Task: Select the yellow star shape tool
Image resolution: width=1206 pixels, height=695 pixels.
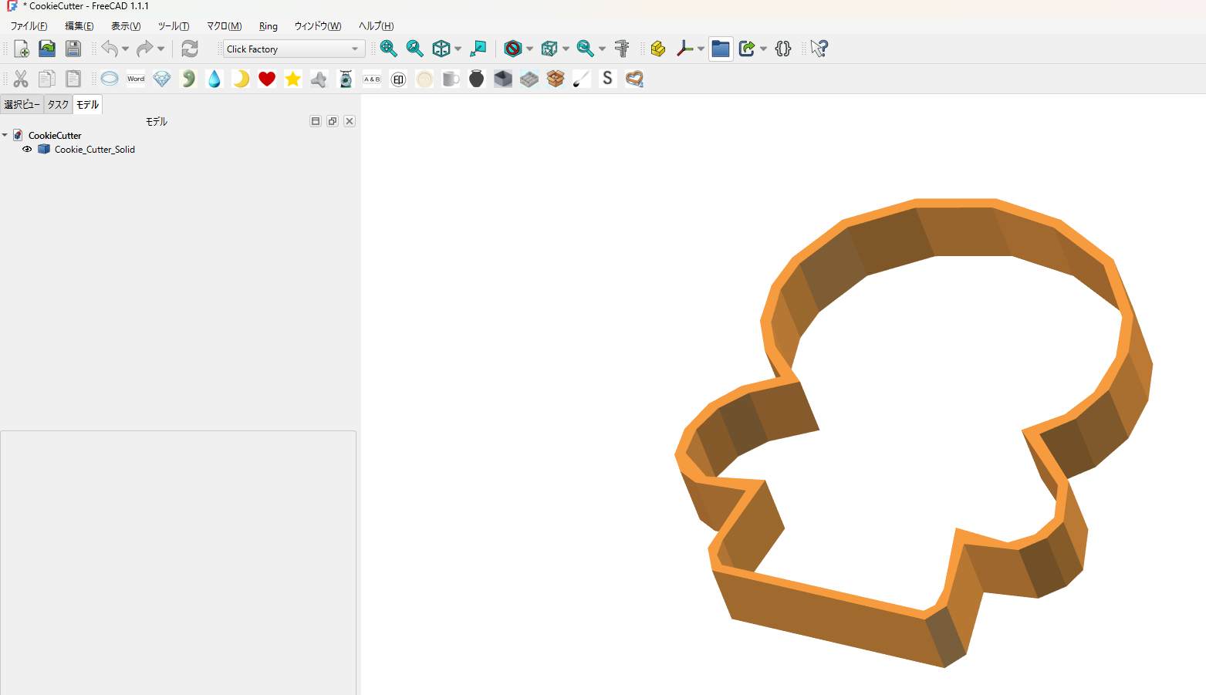Action: [293, 79]
